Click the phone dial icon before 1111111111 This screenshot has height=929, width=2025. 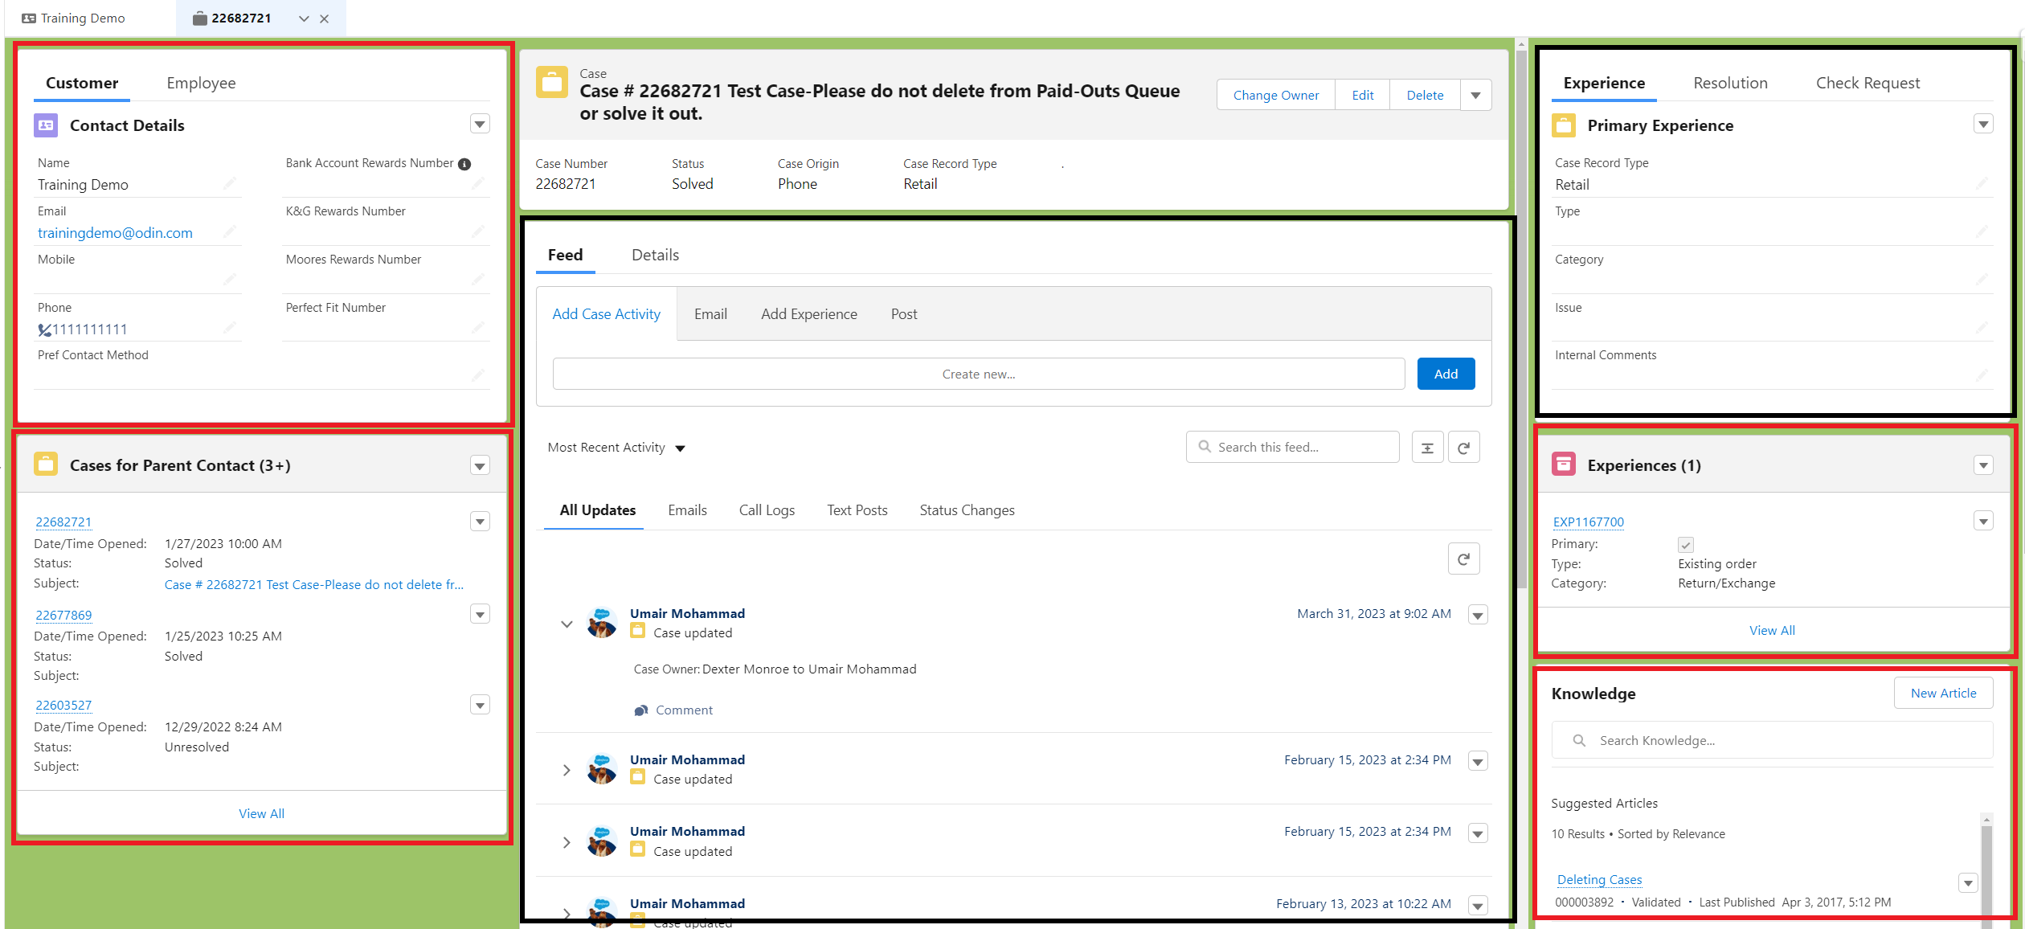44,329
